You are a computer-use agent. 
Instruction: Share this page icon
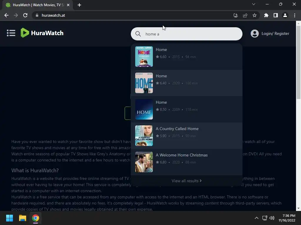(245, 15)
